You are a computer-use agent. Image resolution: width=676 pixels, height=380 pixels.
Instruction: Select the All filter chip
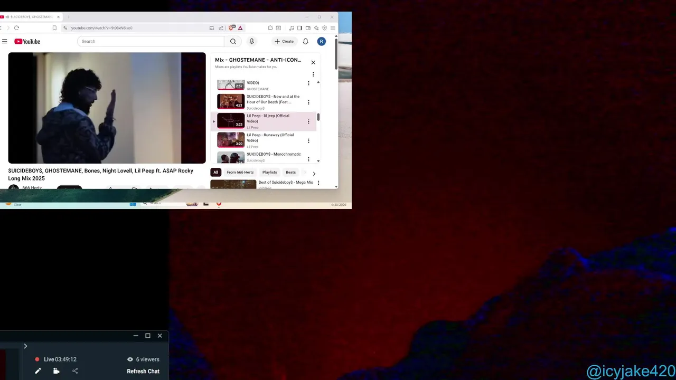coord(215,172)
